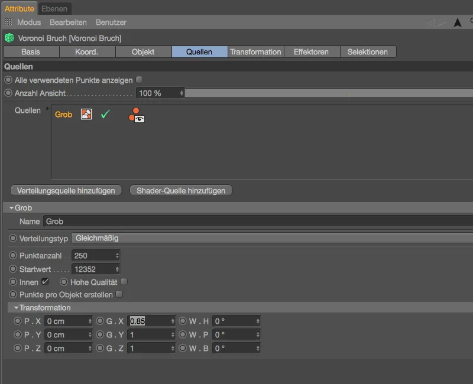Click Verteilungsquelle hinzufügen button
473x384 pixels.
tap(66, 190)
